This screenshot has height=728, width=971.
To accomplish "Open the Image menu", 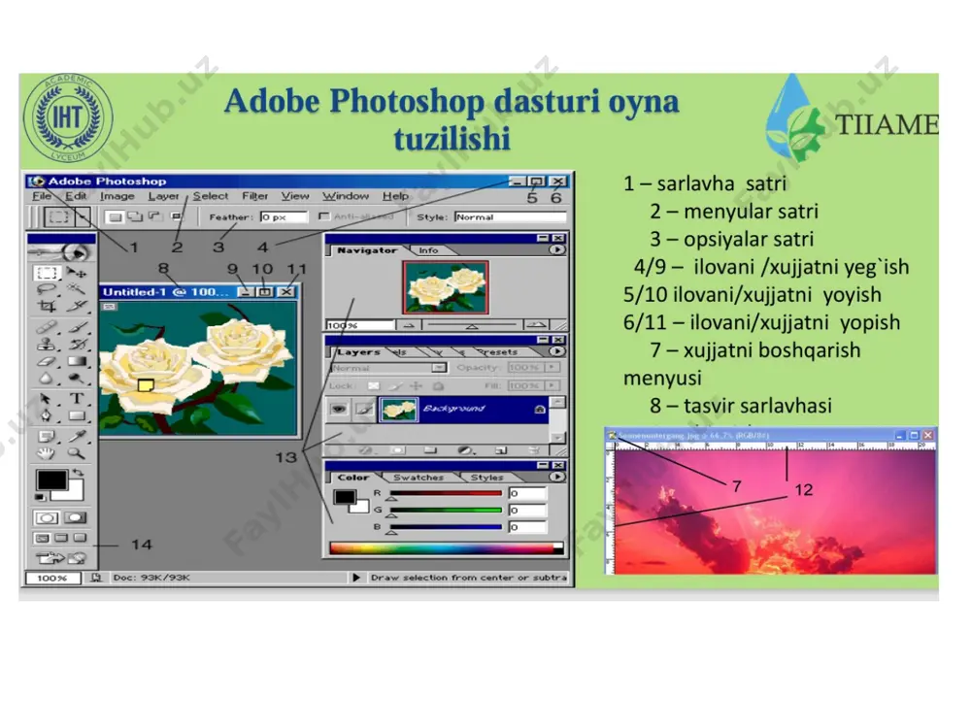I will (117, 196).
